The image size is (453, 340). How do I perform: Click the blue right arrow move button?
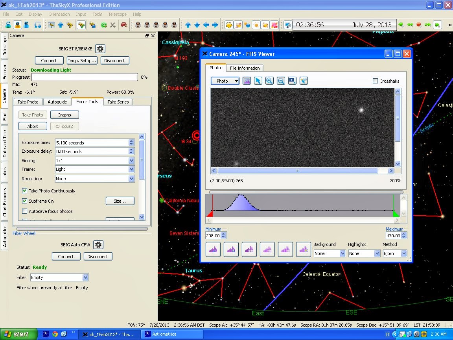(x=215, y=25)
